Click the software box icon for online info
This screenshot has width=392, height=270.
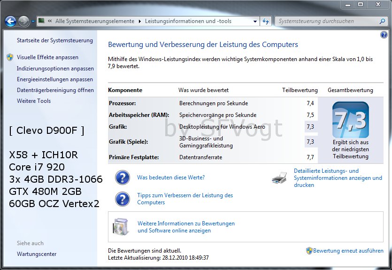tap(121, 226)
